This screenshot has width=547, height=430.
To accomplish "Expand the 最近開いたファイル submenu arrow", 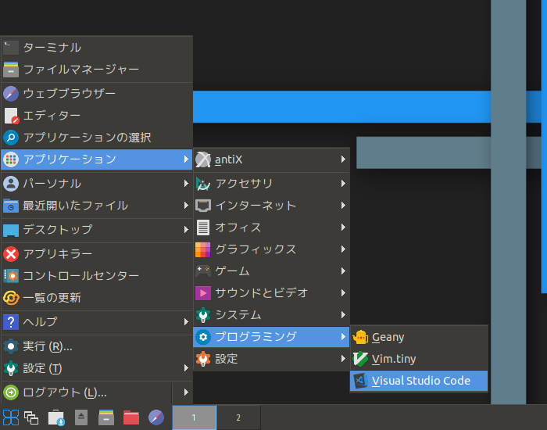I will coord(186,206).
